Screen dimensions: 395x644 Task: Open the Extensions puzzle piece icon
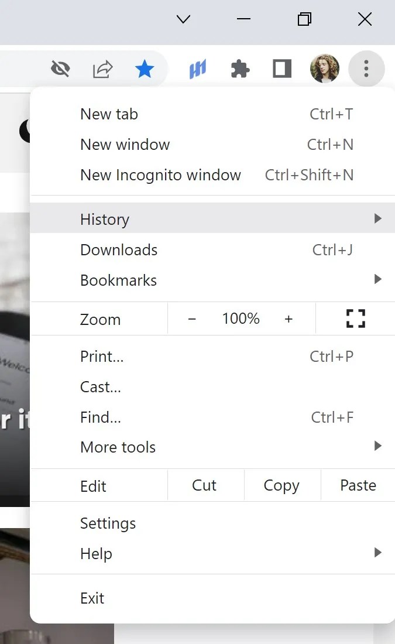(x=240, y=68)
